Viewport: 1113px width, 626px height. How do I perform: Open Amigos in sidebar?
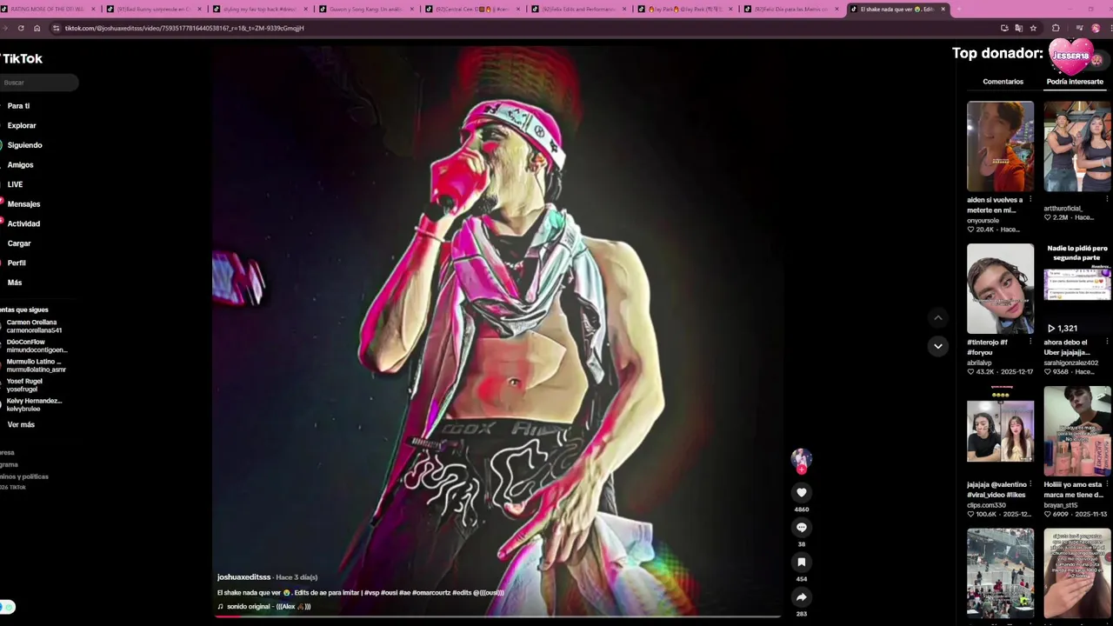(20, 164)
